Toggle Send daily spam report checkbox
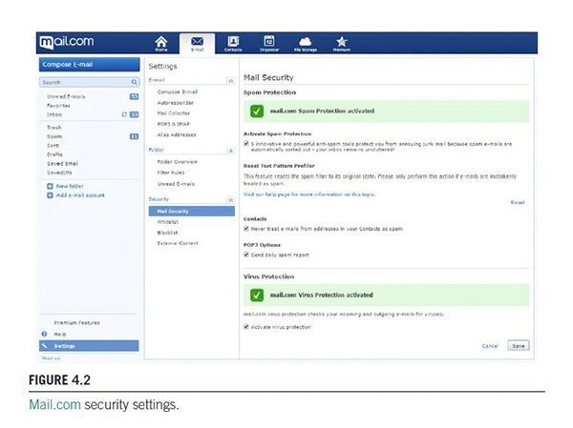The width and height of the screenshot is (573, 428). 247,255
